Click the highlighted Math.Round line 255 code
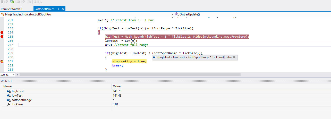 point(177,37)
